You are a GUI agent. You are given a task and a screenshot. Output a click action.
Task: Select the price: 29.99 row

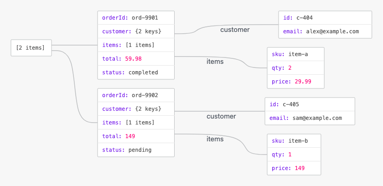click(x=295, y=82)
